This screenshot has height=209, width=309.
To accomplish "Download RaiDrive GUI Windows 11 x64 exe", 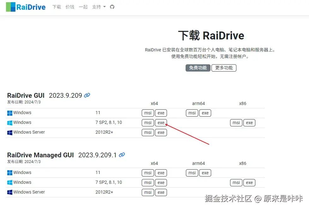I will 161,113.
